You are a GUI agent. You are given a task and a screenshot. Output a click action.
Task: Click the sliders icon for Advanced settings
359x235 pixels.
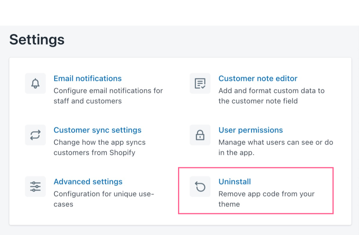coord(35,186)
